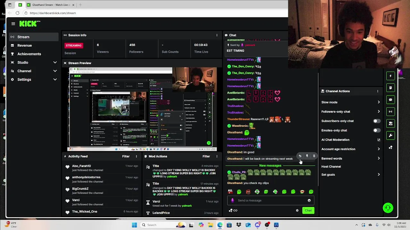Image resolution: width=410 pixels, height=230 pixels.
Task: Click the chat bubble sidebar widget icon
Action: pyautogui.click(x=390, y=100)
